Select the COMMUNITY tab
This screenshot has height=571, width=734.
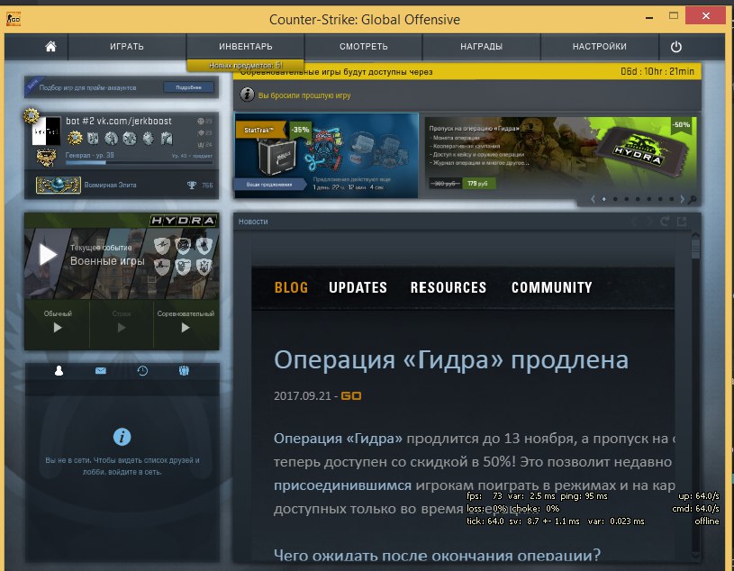[552, 287]
